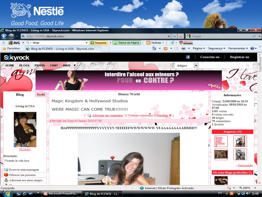Click the Adicionar aos meus amigos people icon
The width and height of the screenshot is (262, 197).
tap(6, 180)
